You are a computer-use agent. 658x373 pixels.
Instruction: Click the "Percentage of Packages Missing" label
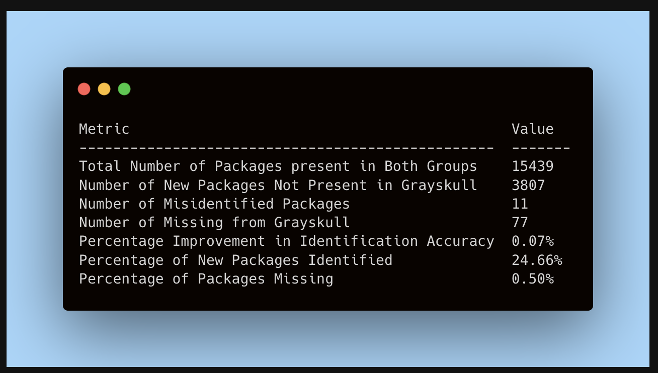(x=206, y=279)
